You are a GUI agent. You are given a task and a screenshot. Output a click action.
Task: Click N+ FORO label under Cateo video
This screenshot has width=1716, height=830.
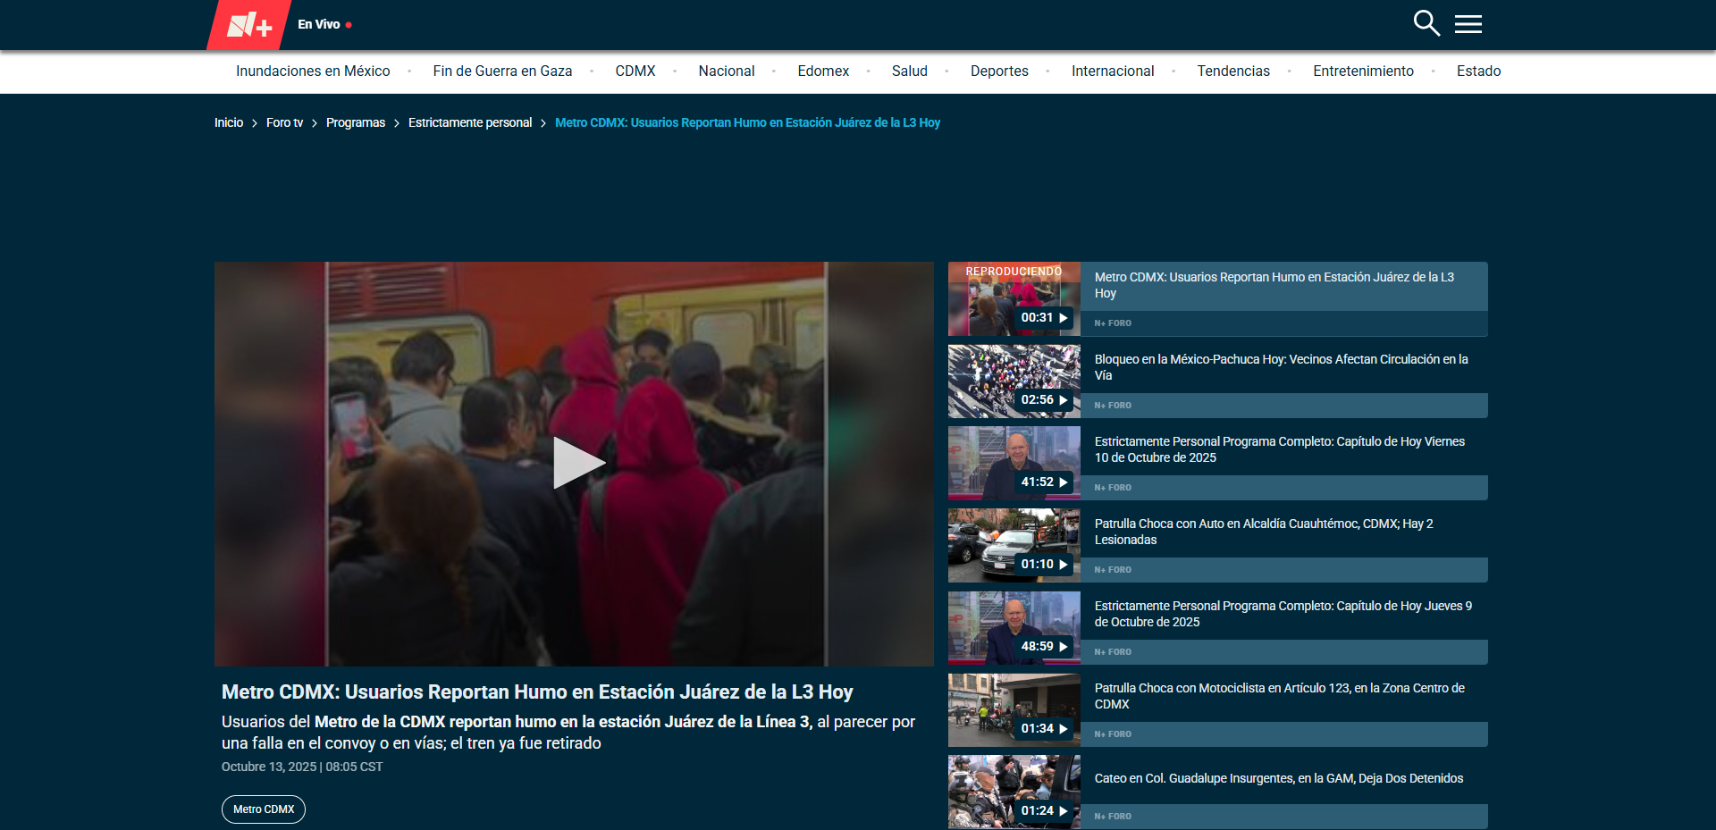point(1113,817)
